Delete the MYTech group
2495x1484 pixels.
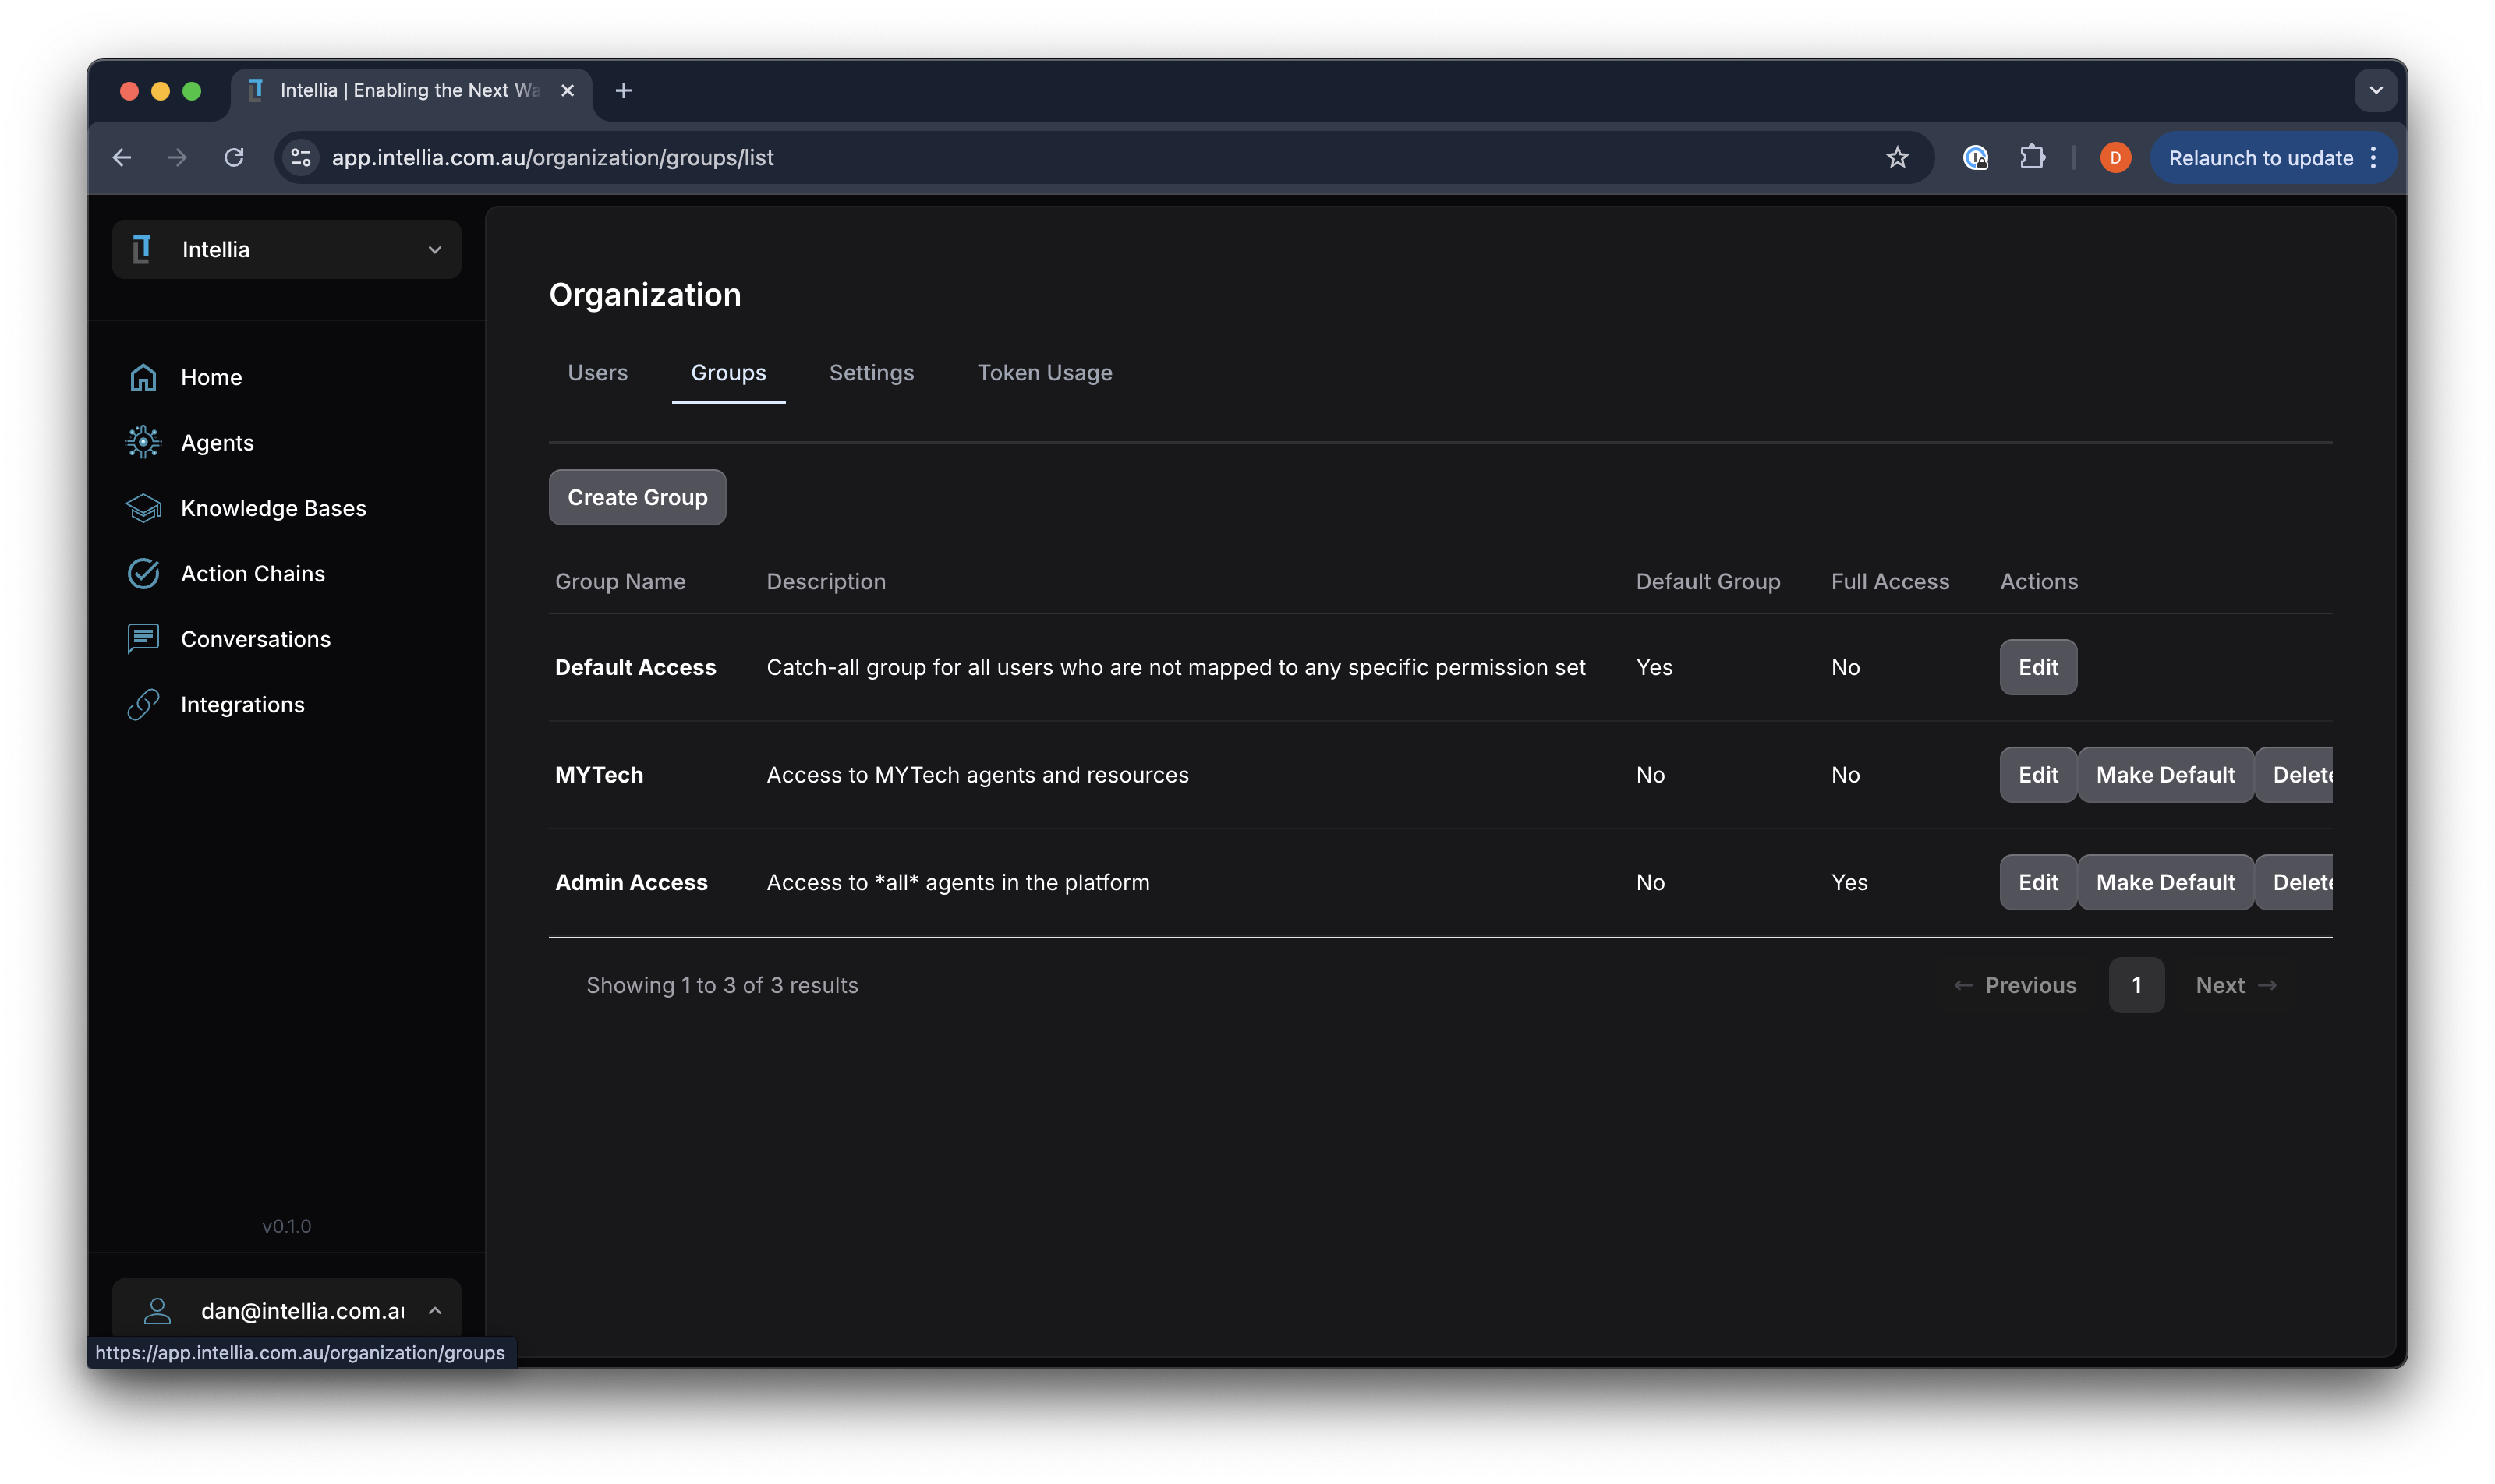(2295, 775)
